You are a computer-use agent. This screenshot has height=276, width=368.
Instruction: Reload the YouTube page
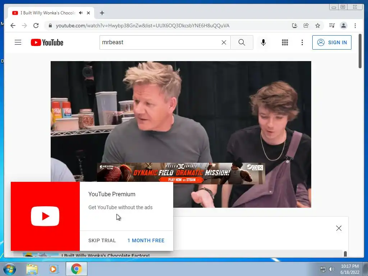tap(36, 26)
